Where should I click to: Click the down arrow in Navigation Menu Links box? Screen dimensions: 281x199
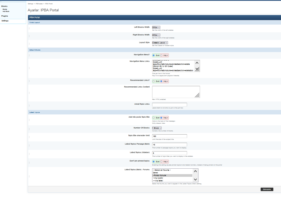197,69
